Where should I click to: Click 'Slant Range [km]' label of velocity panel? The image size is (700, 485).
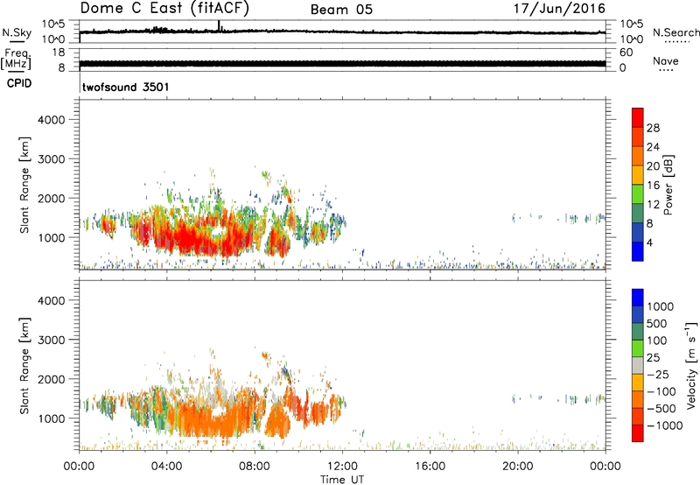[24, 366]
